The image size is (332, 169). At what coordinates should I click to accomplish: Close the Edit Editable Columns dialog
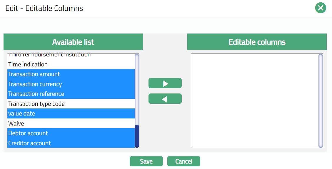coord(321,8)
